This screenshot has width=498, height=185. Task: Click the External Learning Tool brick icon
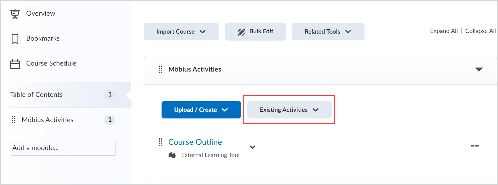point(172,155)
